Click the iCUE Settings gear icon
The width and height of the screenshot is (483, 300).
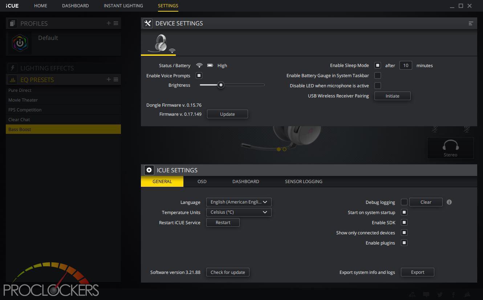point(149,170)
